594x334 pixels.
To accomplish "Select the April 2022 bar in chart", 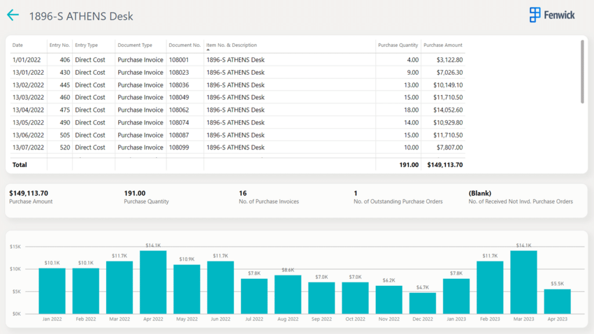I will 153,282.
